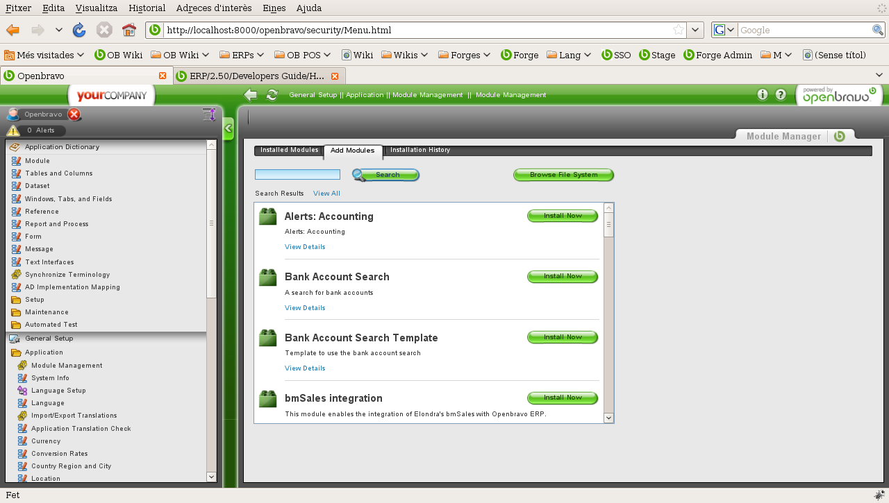Install the Bank Account Search Template module
Viewport: 889px width, 503px height.
pyautogui.click(x=563, y=337)
